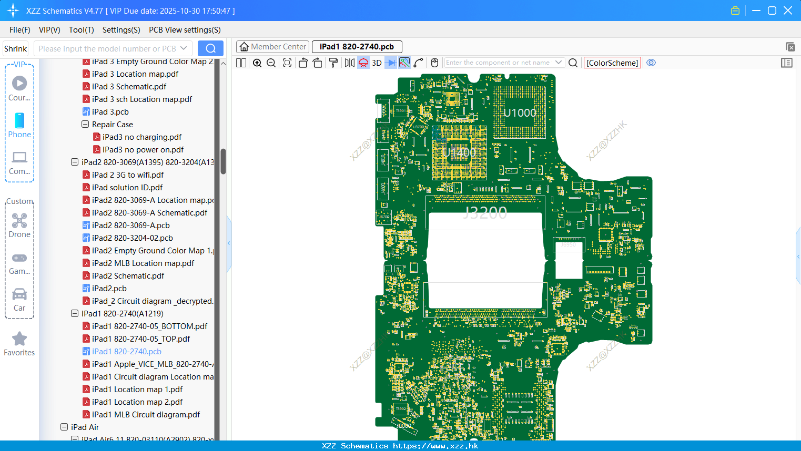
Task: Open the VIP(V) menu
Action: (x=49, y=30)
